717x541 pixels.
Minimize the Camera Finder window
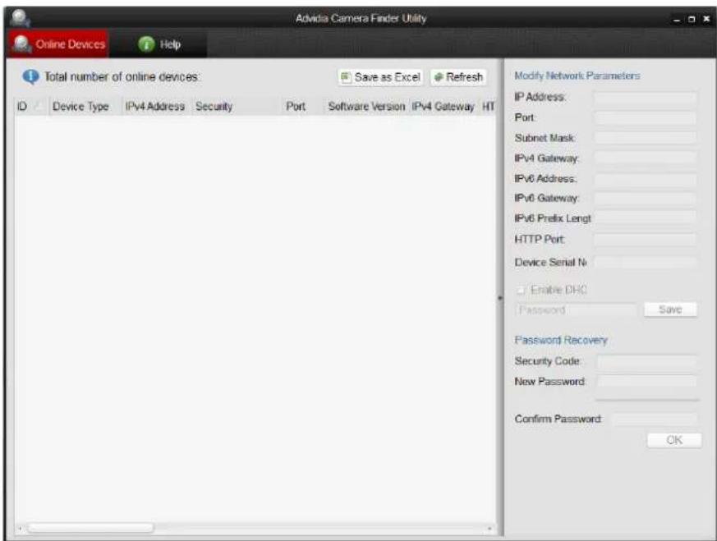click(x=677, y=20)
